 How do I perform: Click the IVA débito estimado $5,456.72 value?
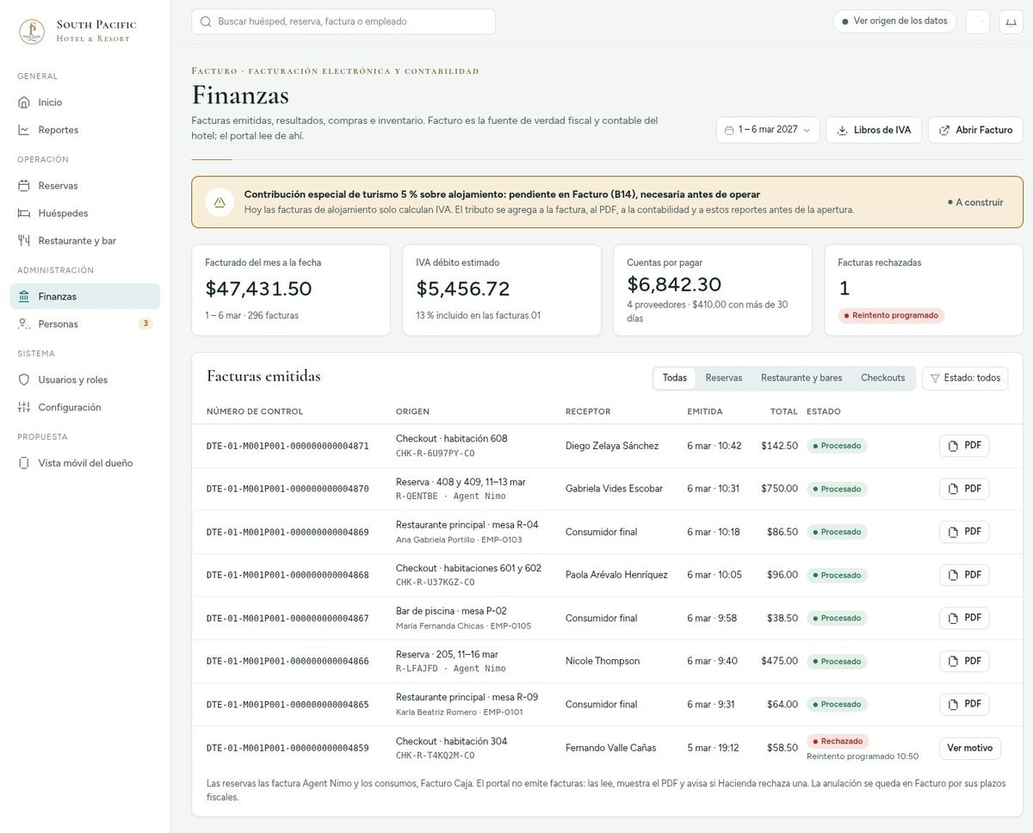click(x=463, y=289)
